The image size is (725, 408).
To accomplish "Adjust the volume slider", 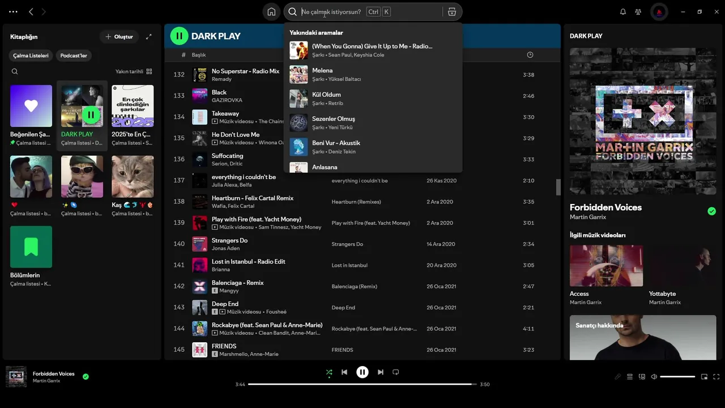I will [677, 377].
